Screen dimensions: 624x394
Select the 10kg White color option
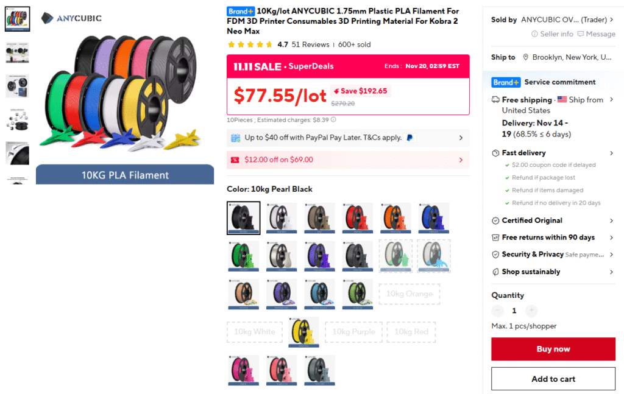pyautogui.click(x=254, y=332)
